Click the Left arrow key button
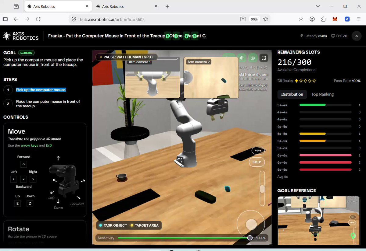 click(13, 179)
